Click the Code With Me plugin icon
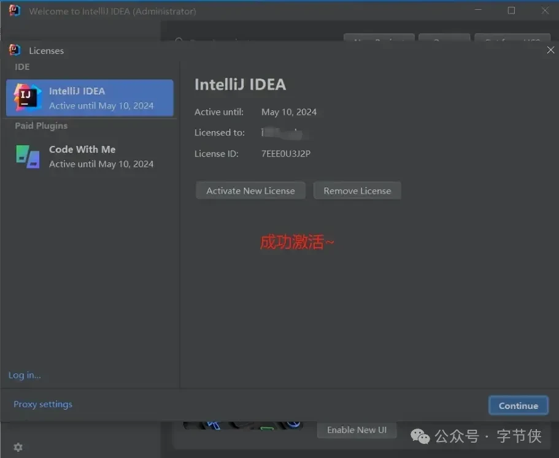Image resolution: width=559 pixels, height=458 pixels. 28,156
